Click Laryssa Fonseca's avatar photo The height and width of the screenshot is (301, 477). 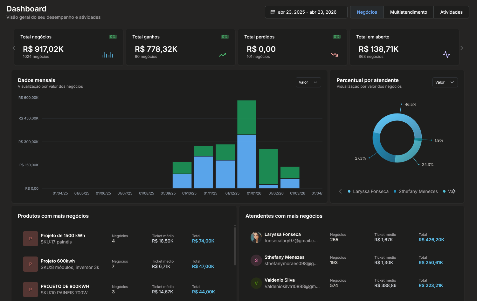click(256, 237)
